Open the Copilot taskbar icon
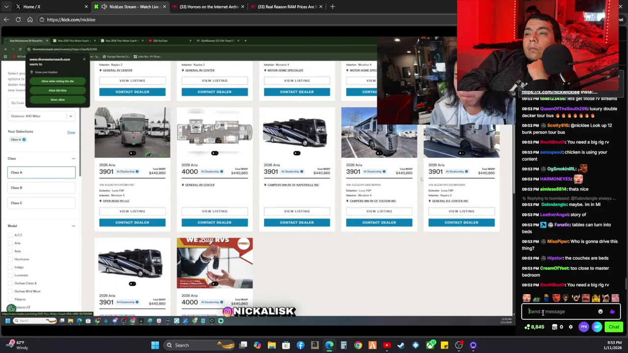Viewport: 628px width, 353px height. pos(258,345)
